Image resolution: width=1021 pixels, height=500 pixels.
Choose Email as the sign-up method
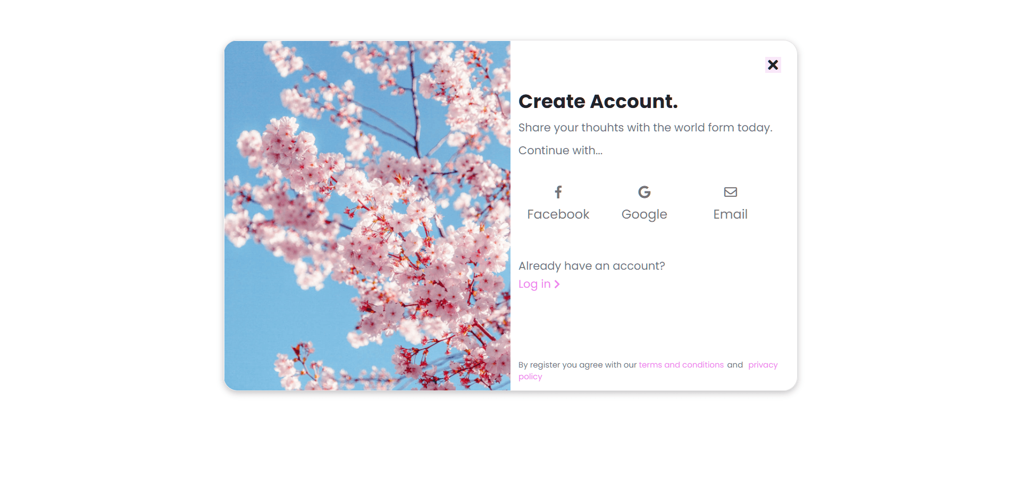pos(730,203)
